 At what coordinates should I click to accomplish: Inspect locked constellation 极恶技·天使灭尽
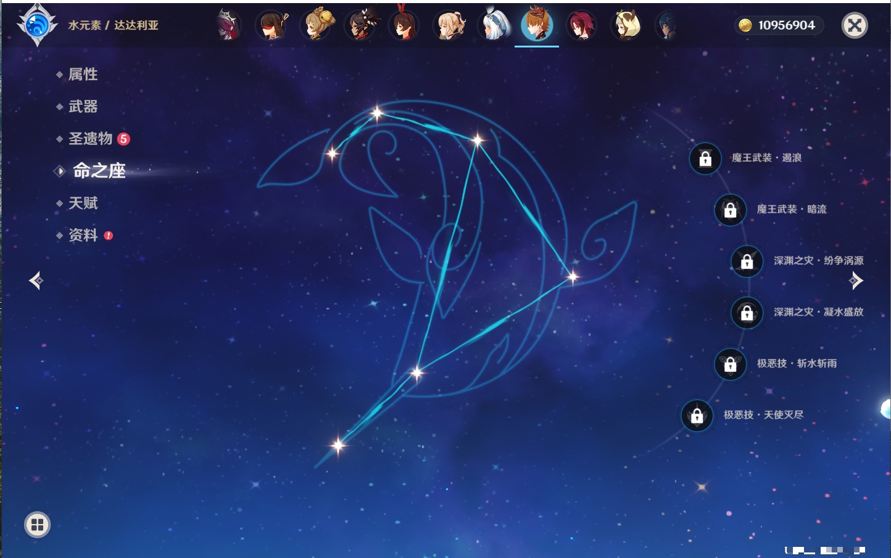pos(697,416)
